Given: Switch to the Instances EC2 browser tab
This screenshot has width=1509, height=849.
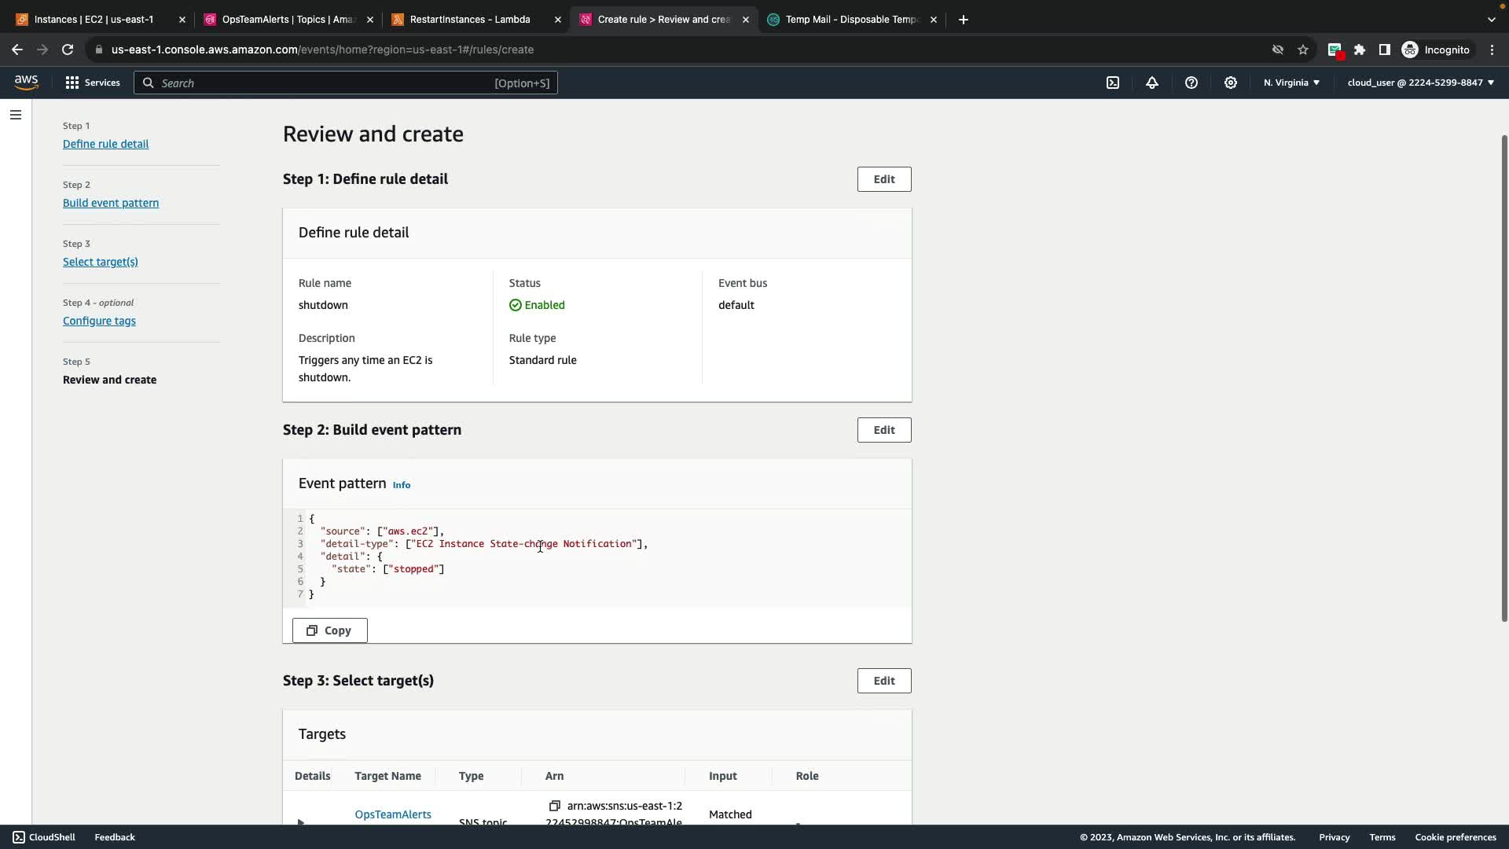Looking at the screenshot, I should (x=94, y=20).
